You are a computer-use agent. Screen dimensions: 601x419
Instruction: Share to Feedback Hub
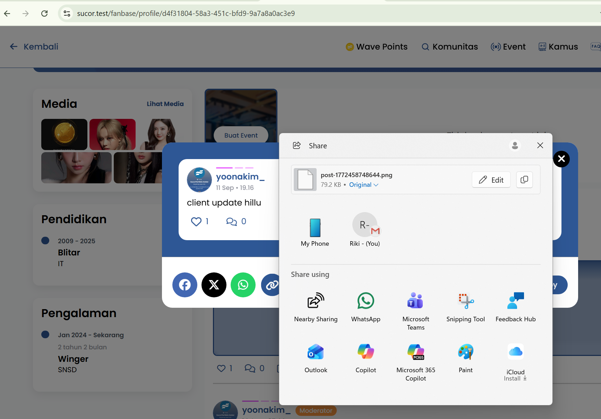tap(515, 307)
